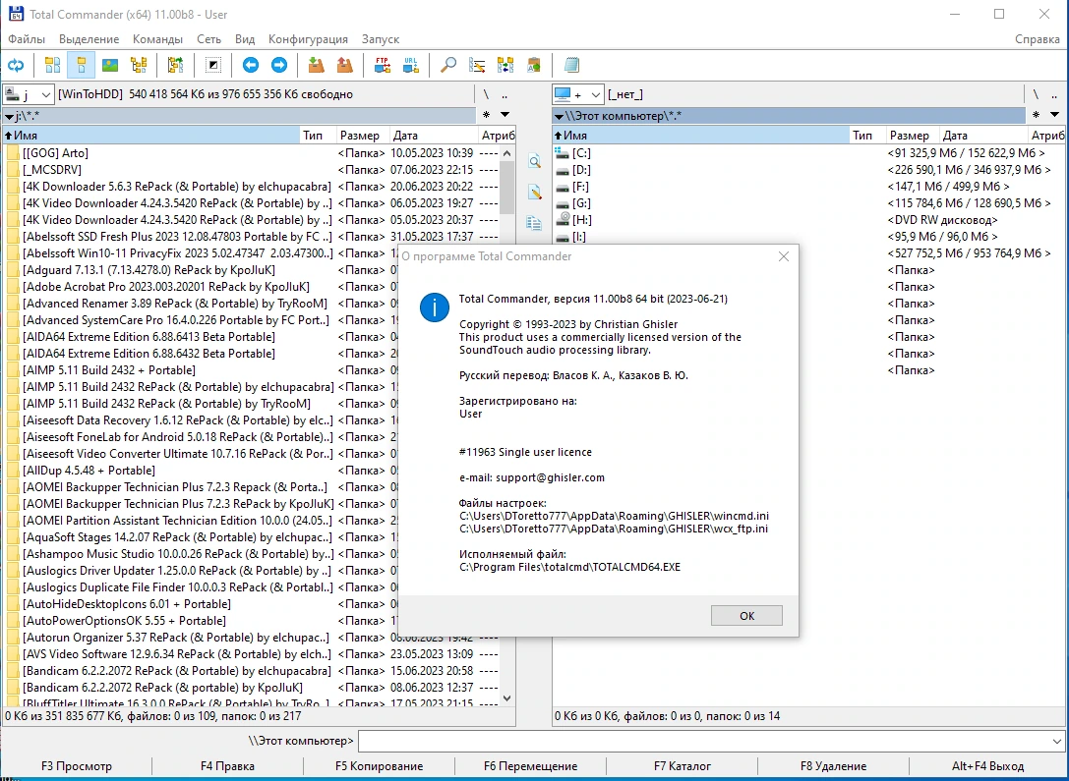
Task: Click the F8 Удаление button
Action: click(833, 766)
